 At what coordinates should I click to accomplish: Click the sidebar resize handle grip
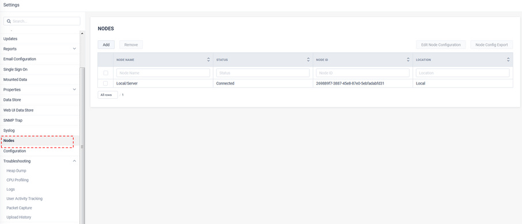pyautogui.click(x=82, y=146)
